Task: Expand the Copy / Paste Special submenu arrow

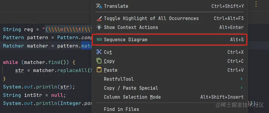Action: click(x=241, y=88)
